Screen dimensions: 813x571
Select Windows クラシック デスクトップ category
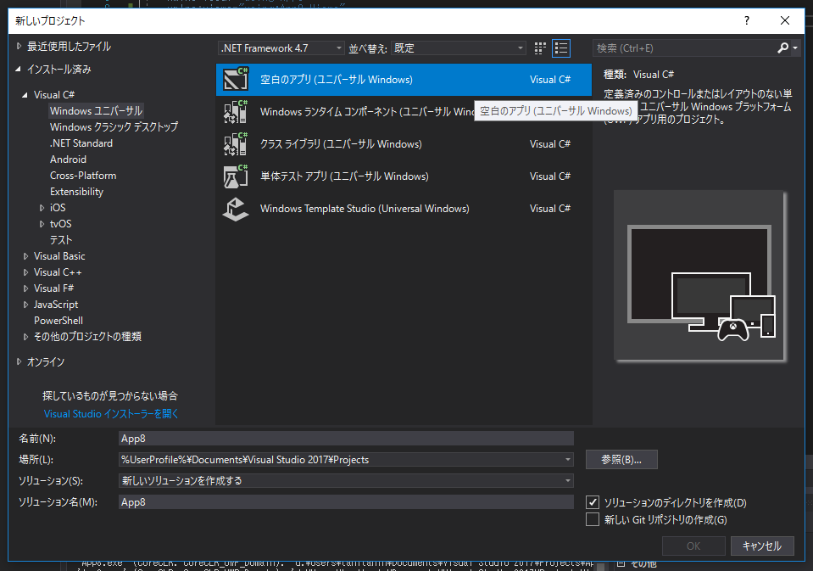pyautogui.click(x=114, y=126)
